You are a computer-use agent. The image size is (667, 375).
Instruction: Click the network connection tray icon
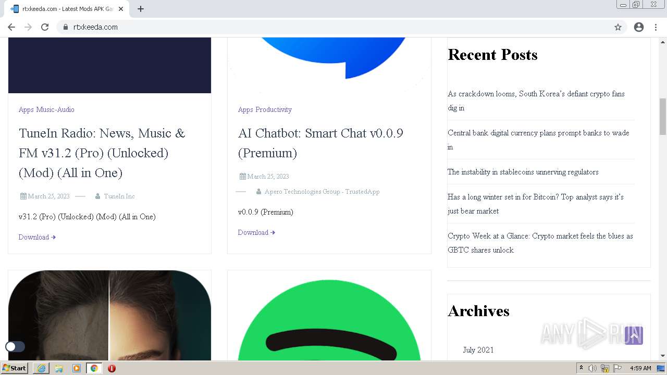coord(605,368)
